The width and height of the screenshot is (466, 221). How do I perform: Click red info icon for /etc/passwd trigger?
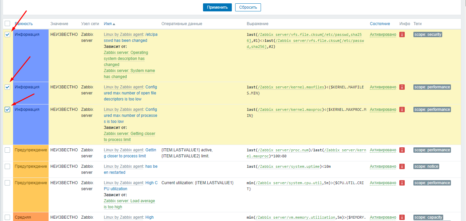coord(402,34)
